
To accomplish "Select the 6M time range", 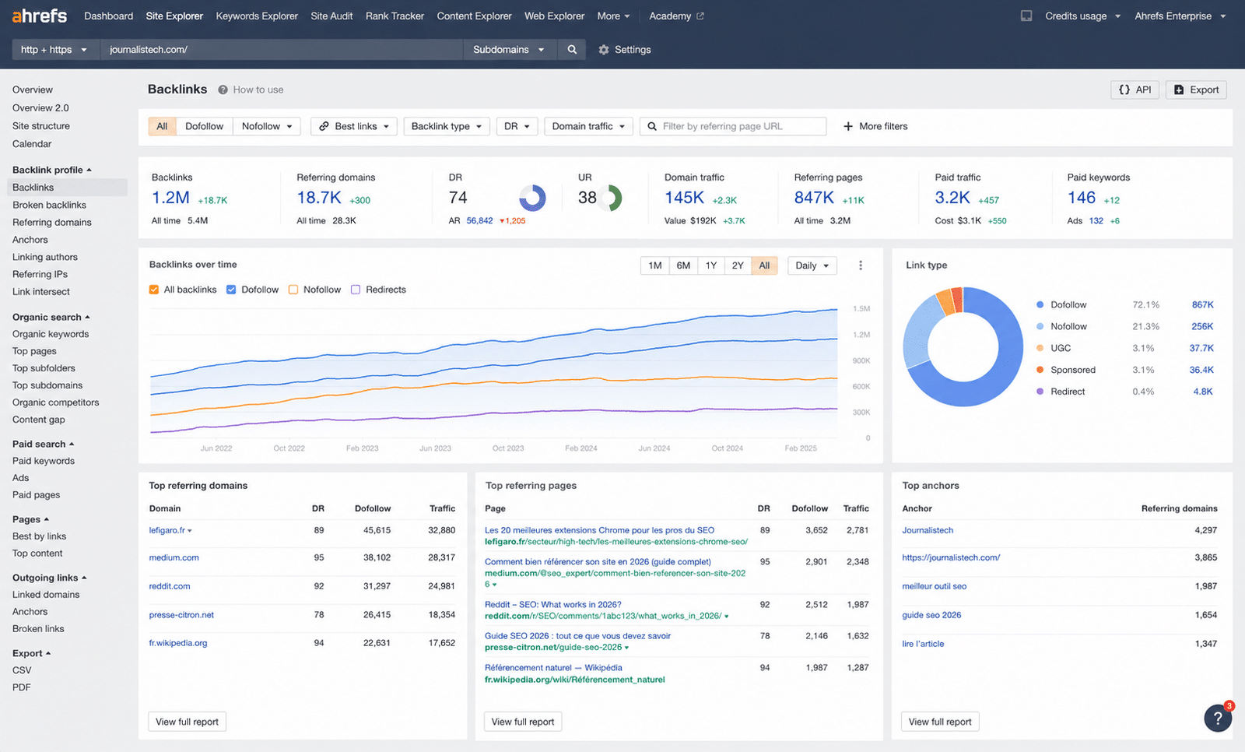I will pyautogui.click(x=683, y=265).
